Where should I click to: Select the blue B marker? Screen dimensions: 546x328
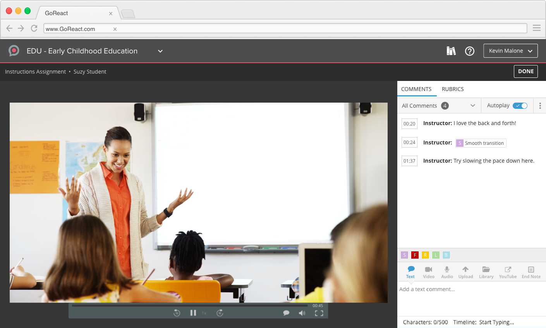[446, 255]
